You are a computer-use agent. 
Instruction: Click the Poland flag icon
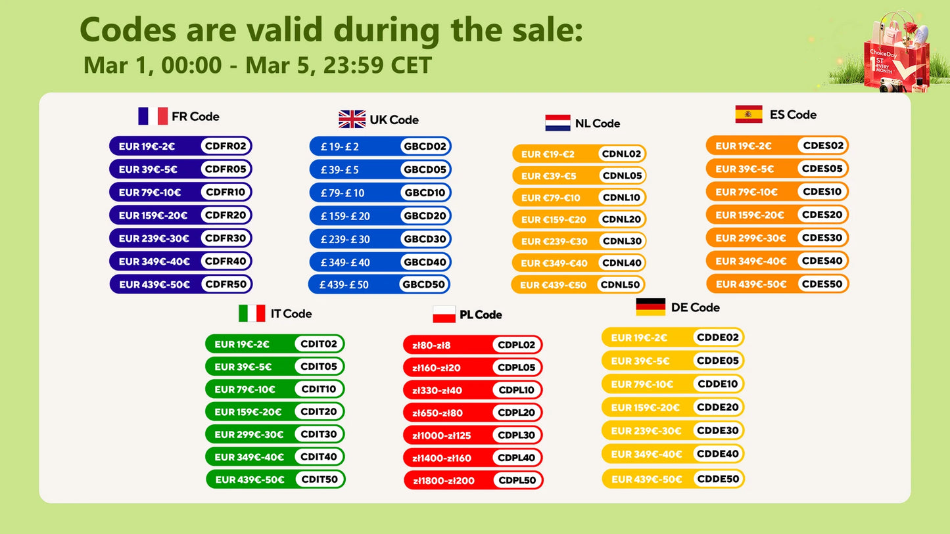click(444, 315)
